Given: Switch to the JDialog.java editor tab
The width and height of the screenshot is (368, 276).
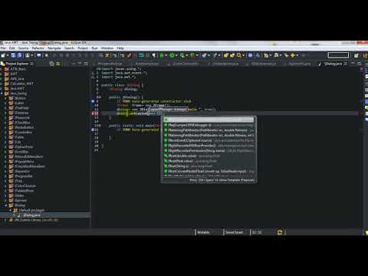Looking at the screenshot, I should 333,64.
